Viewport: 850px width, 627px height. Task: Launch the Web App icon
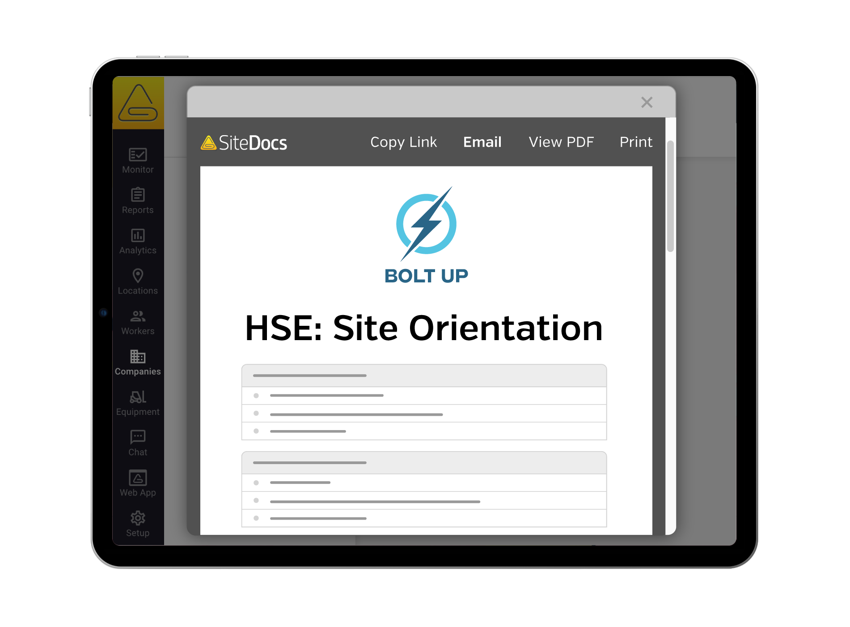138,478
